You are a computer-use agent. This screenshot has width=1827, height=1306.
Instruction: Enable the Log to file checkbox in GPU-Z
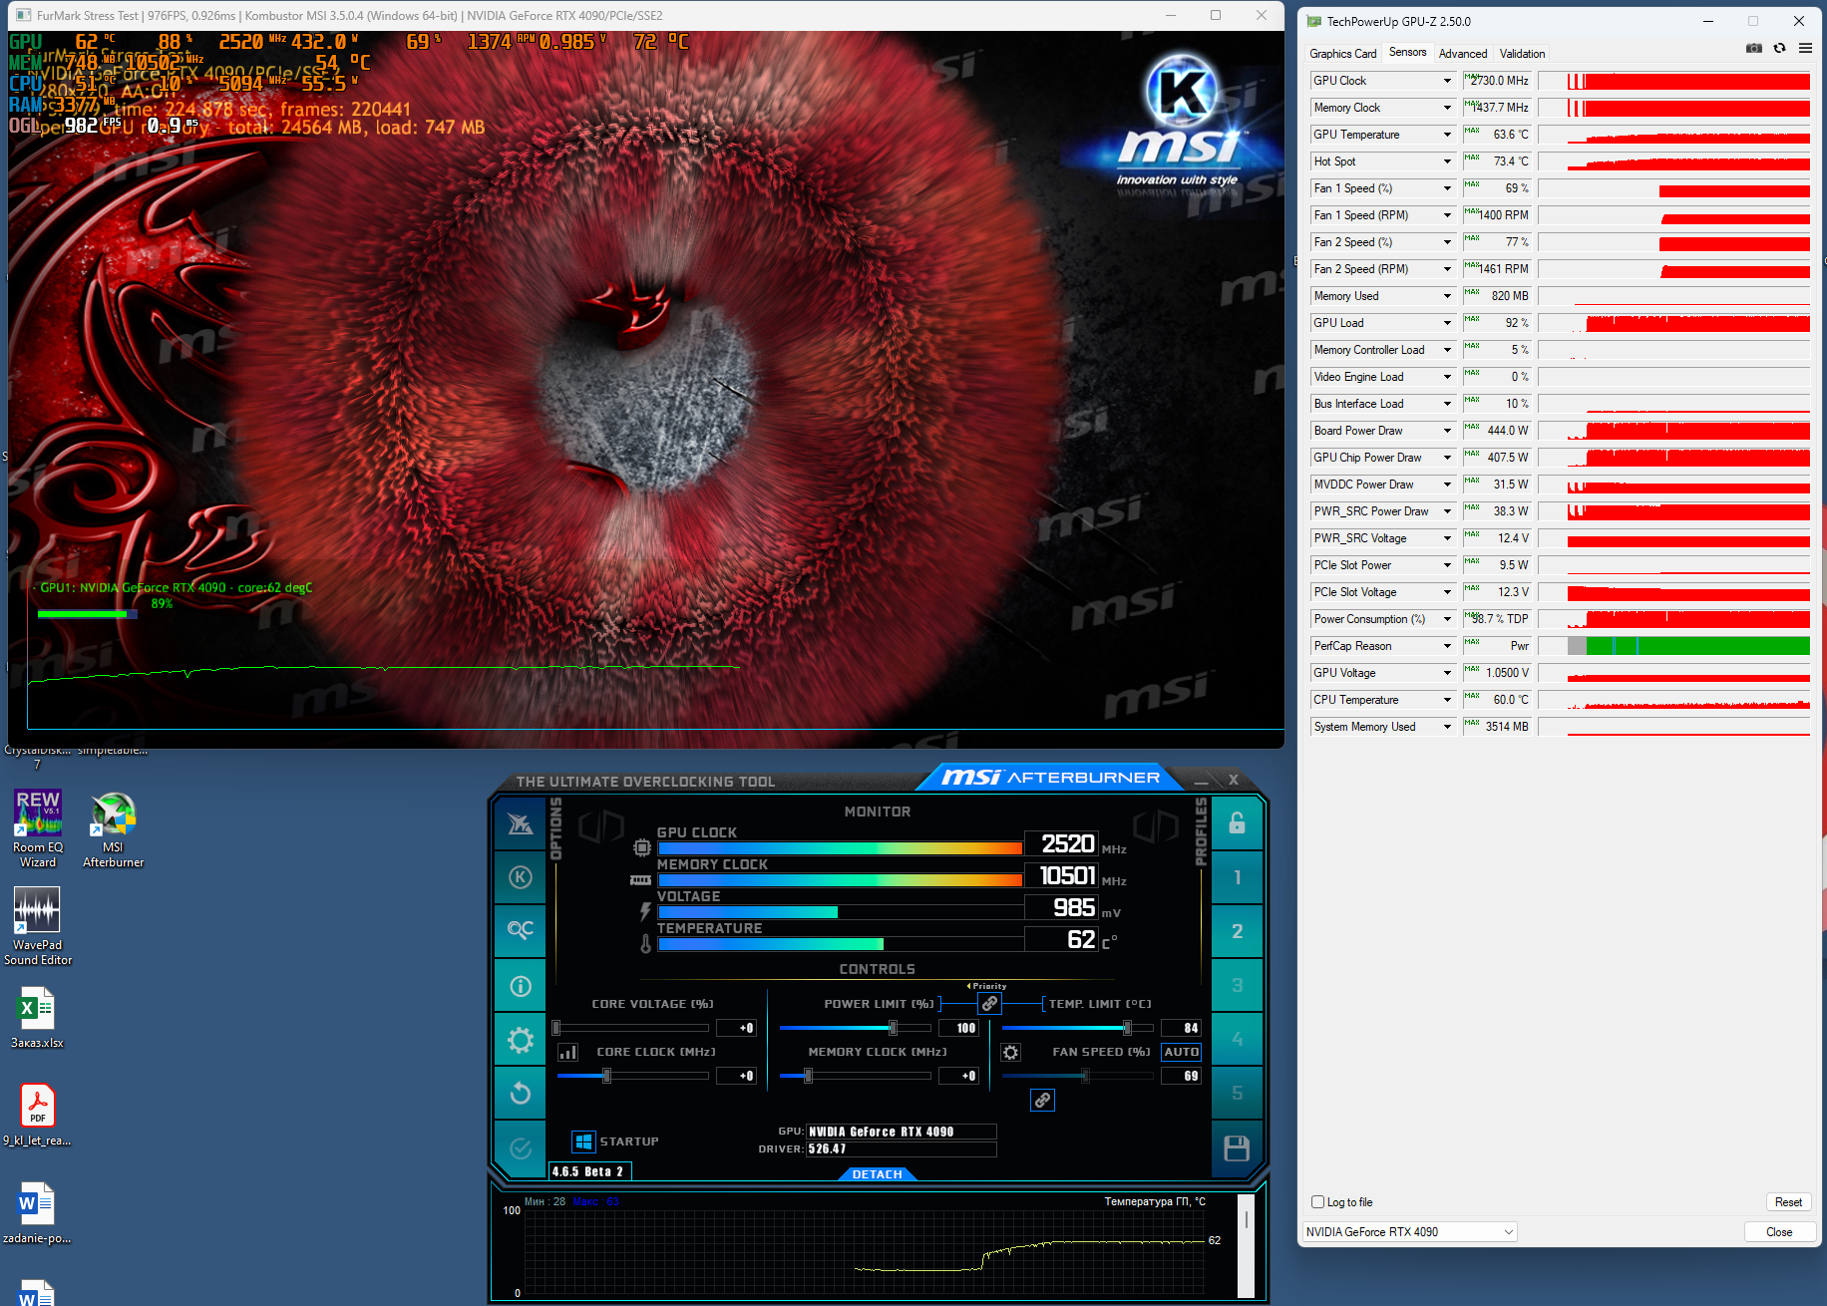(x=1317, y=1202)
